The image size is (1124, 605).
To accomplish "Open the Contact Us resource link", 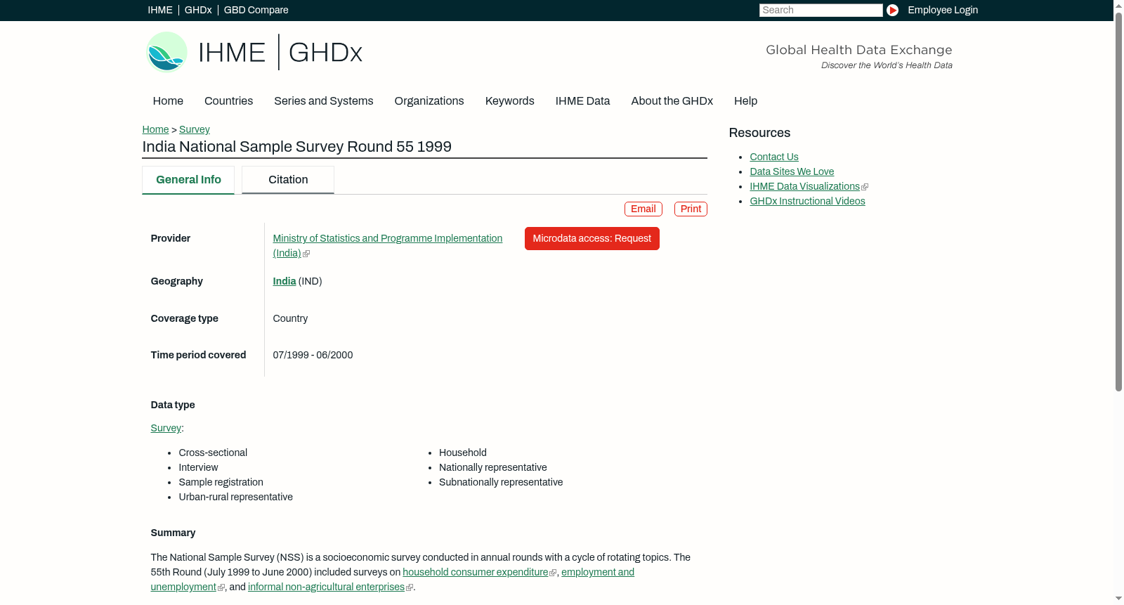I will pos(774,157).
